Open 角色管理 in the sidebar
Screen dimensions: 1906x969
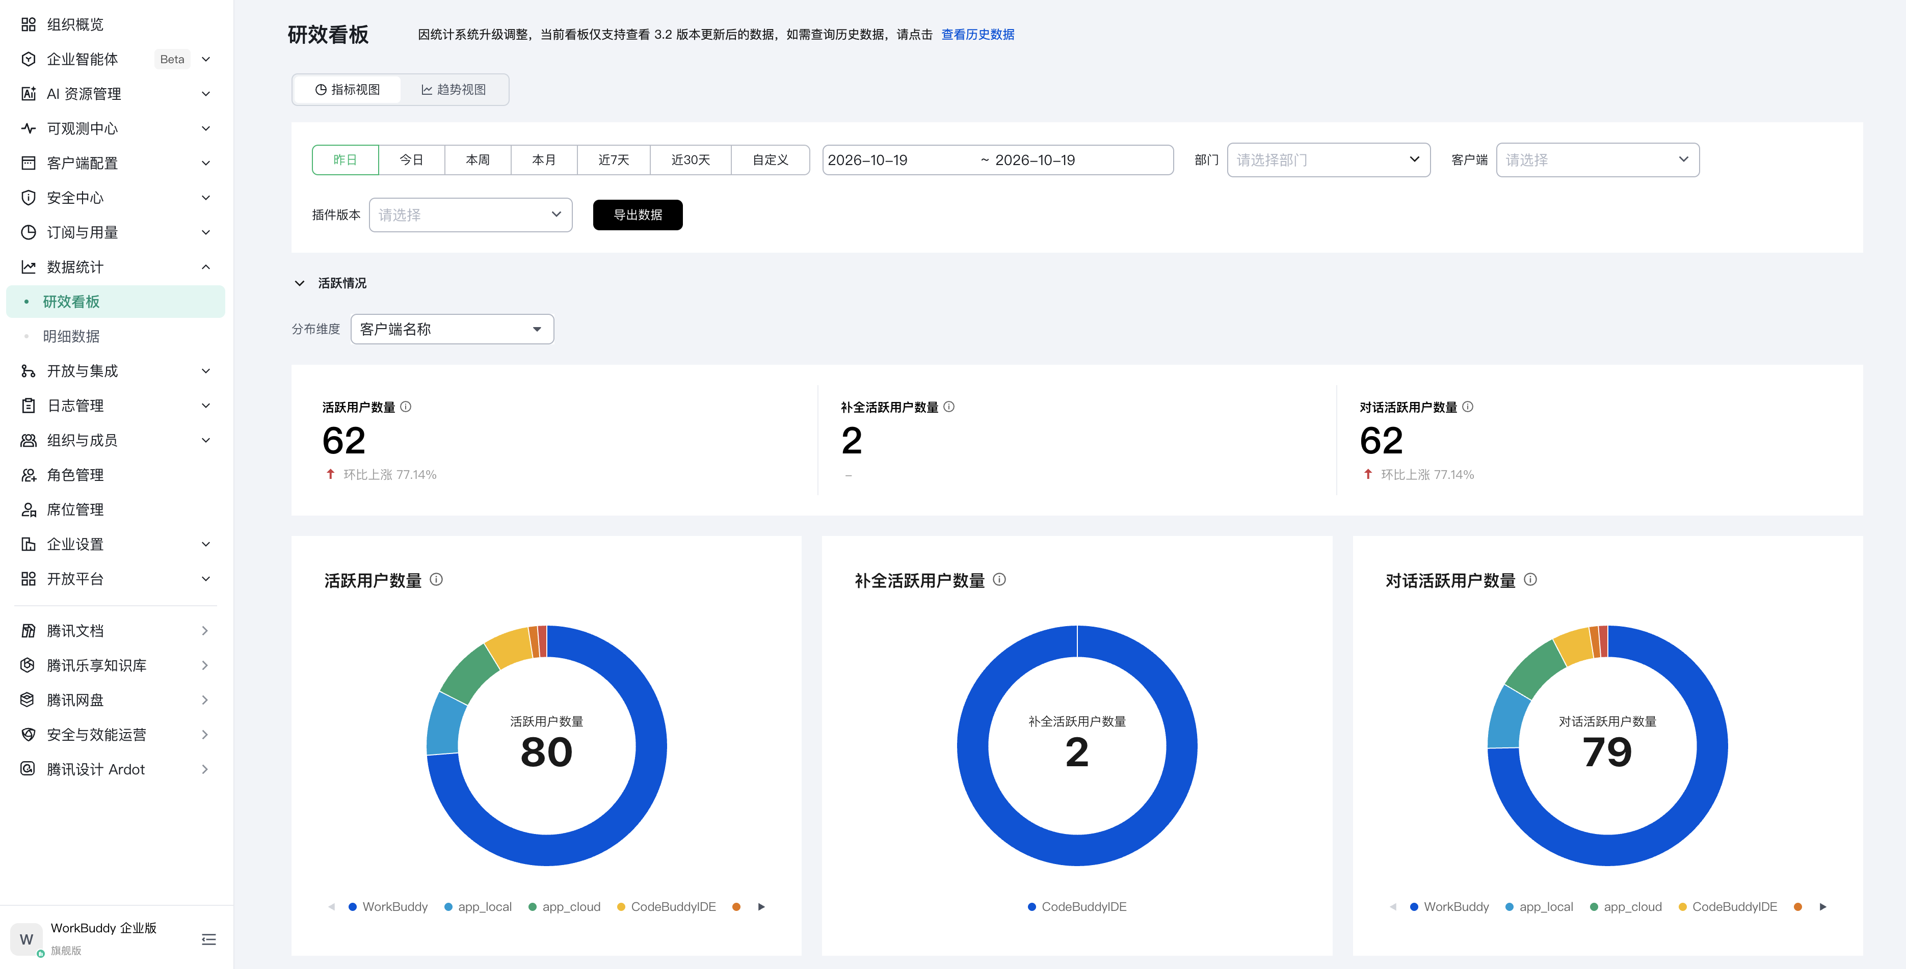pos(115,475)
